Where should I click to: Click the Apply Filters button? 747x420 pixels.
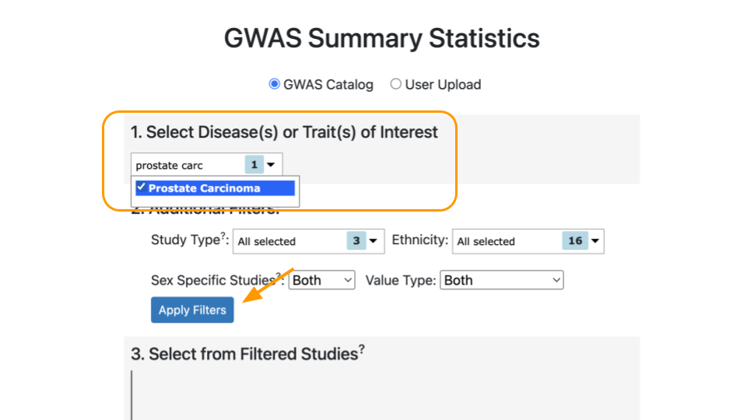(192, 310)
